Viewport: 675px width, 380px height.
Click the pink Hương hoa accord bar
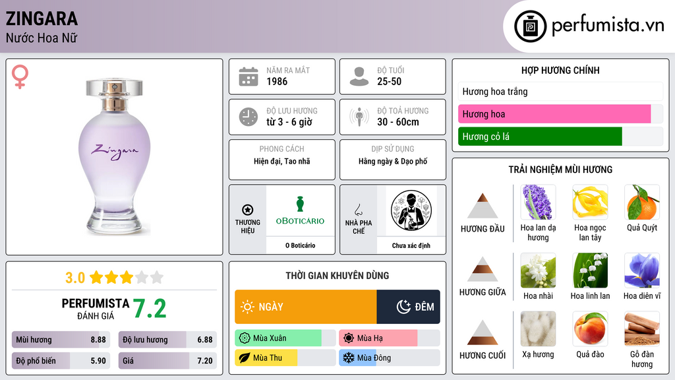560,113
